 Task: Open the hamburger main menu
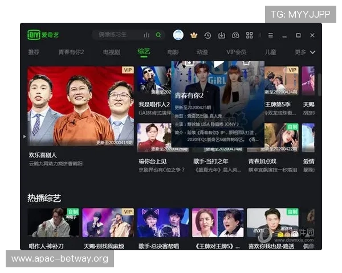pyautogui.click(x=270, y=35)
